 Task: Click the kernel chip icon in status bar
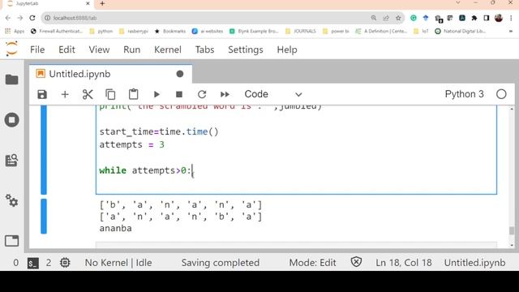click(65, 263)
